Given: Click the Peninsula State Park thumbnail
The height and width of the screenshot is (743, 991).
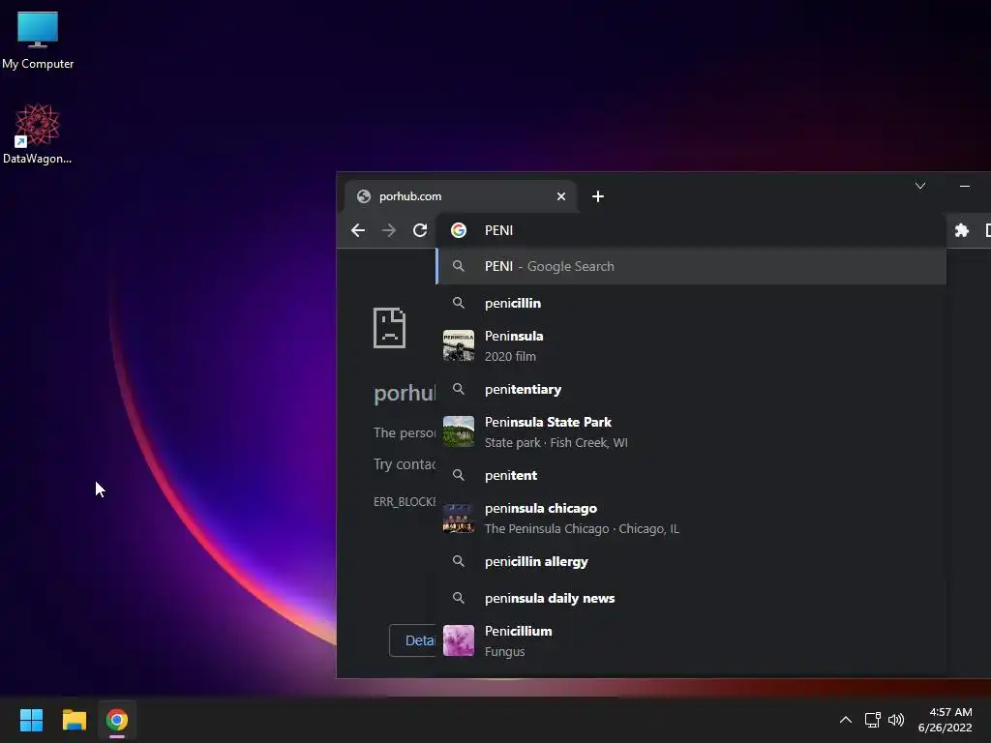Looking at the screenshot, I should pyautogui.click(x=459, y=431).
